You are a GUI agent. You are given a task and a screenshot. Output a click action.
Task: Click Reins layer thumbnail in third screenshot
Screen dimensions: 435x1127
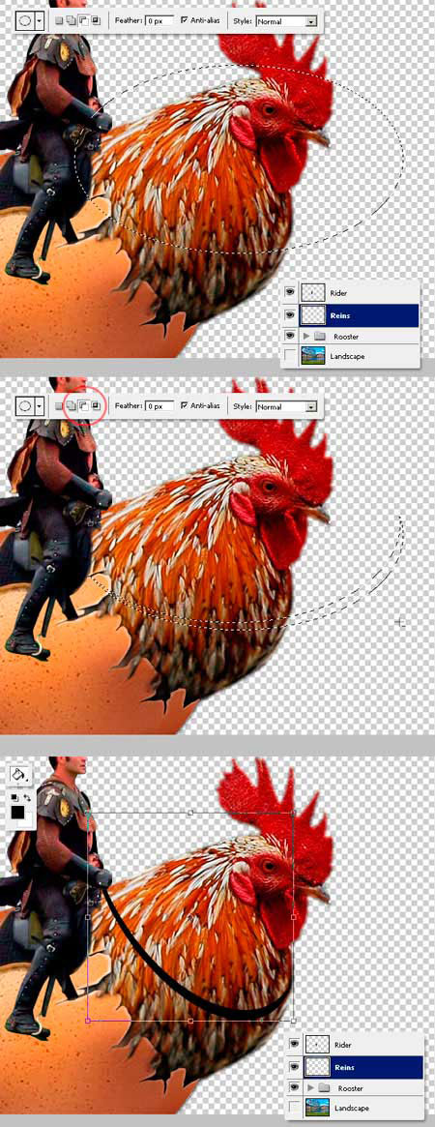point(317,1067)
